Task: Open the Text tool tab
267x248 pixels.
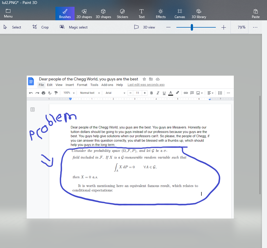Action: tap(141, 14)
